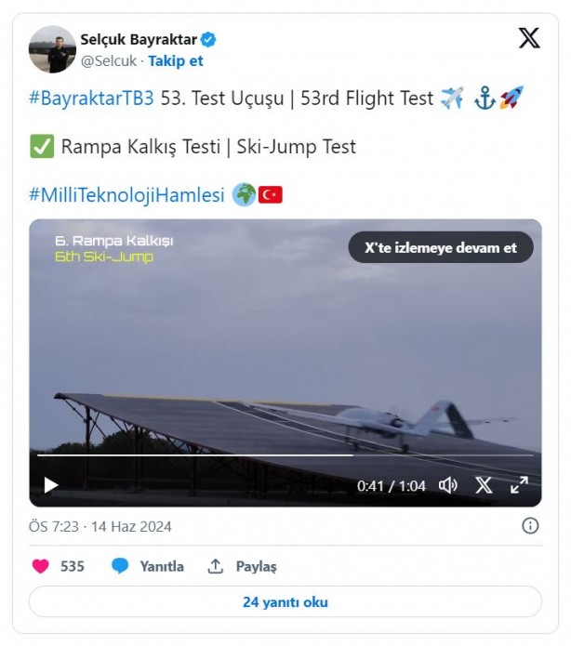Enter fullscreen video mode
Image resolution: width=571 pixels, height=646 pixels.
pyautogui.click(x=519, y=484)
